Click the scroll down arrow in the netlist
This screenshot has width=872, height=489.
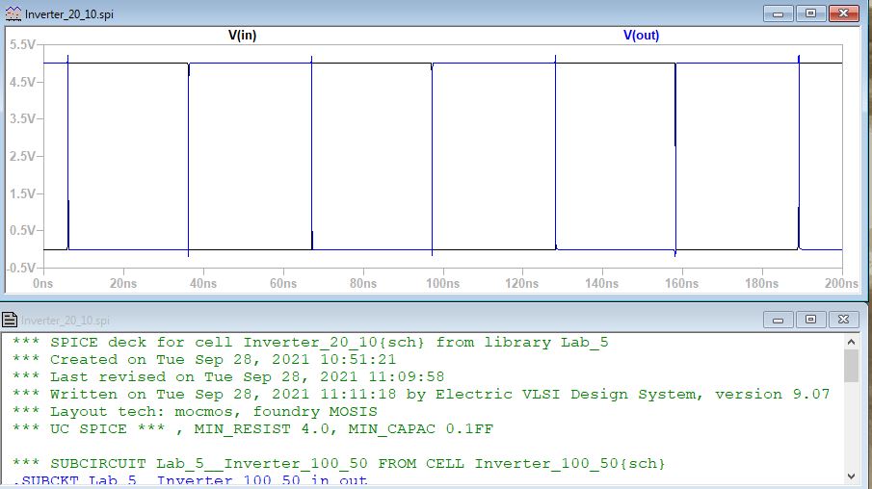(851, 476)
